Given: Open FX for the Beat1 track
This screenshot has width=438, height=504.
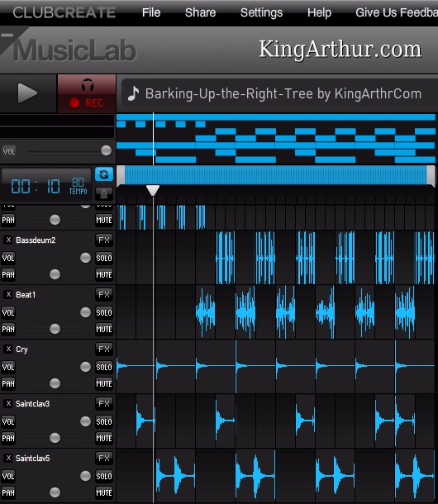Looking at the screenshot, I should [x=104, y=294].
